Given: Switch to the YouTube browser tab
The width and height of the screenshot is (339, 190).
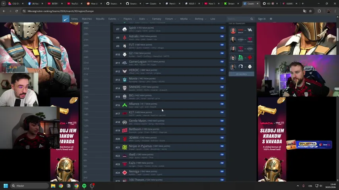Looking at the screenshot, I should [x=74, y=4].
